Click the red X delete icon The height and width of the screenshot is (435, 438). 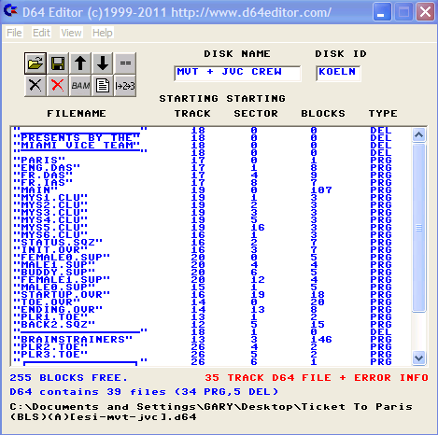[58, 86]
